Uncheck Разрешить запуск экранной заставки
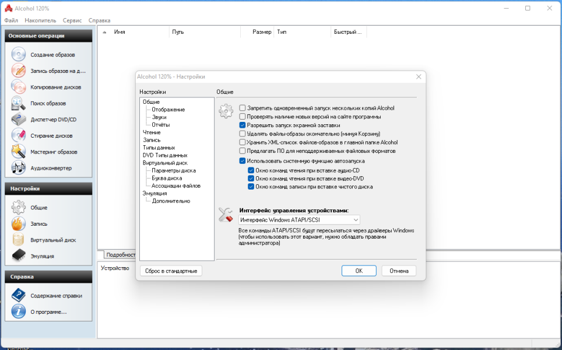The height and width of the screenshot is (350, 562). [243, 125]
